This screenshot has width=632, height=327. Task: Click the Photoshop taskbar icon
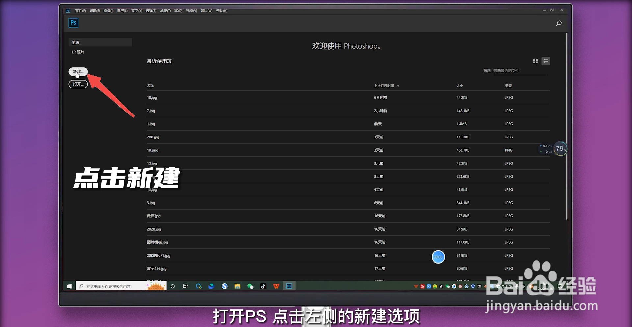289,286
